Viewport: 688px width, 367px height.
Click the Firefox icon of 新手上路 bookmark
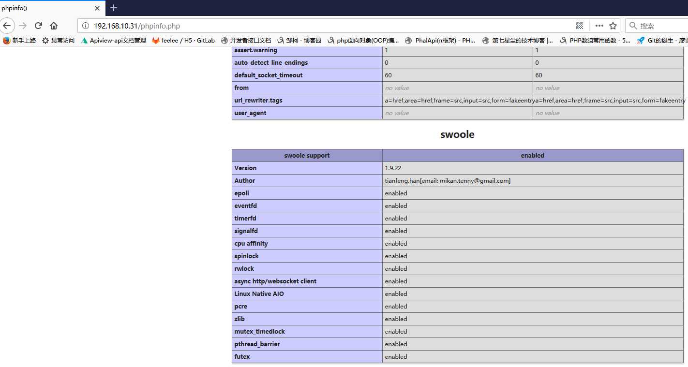[x=6, y=41]
